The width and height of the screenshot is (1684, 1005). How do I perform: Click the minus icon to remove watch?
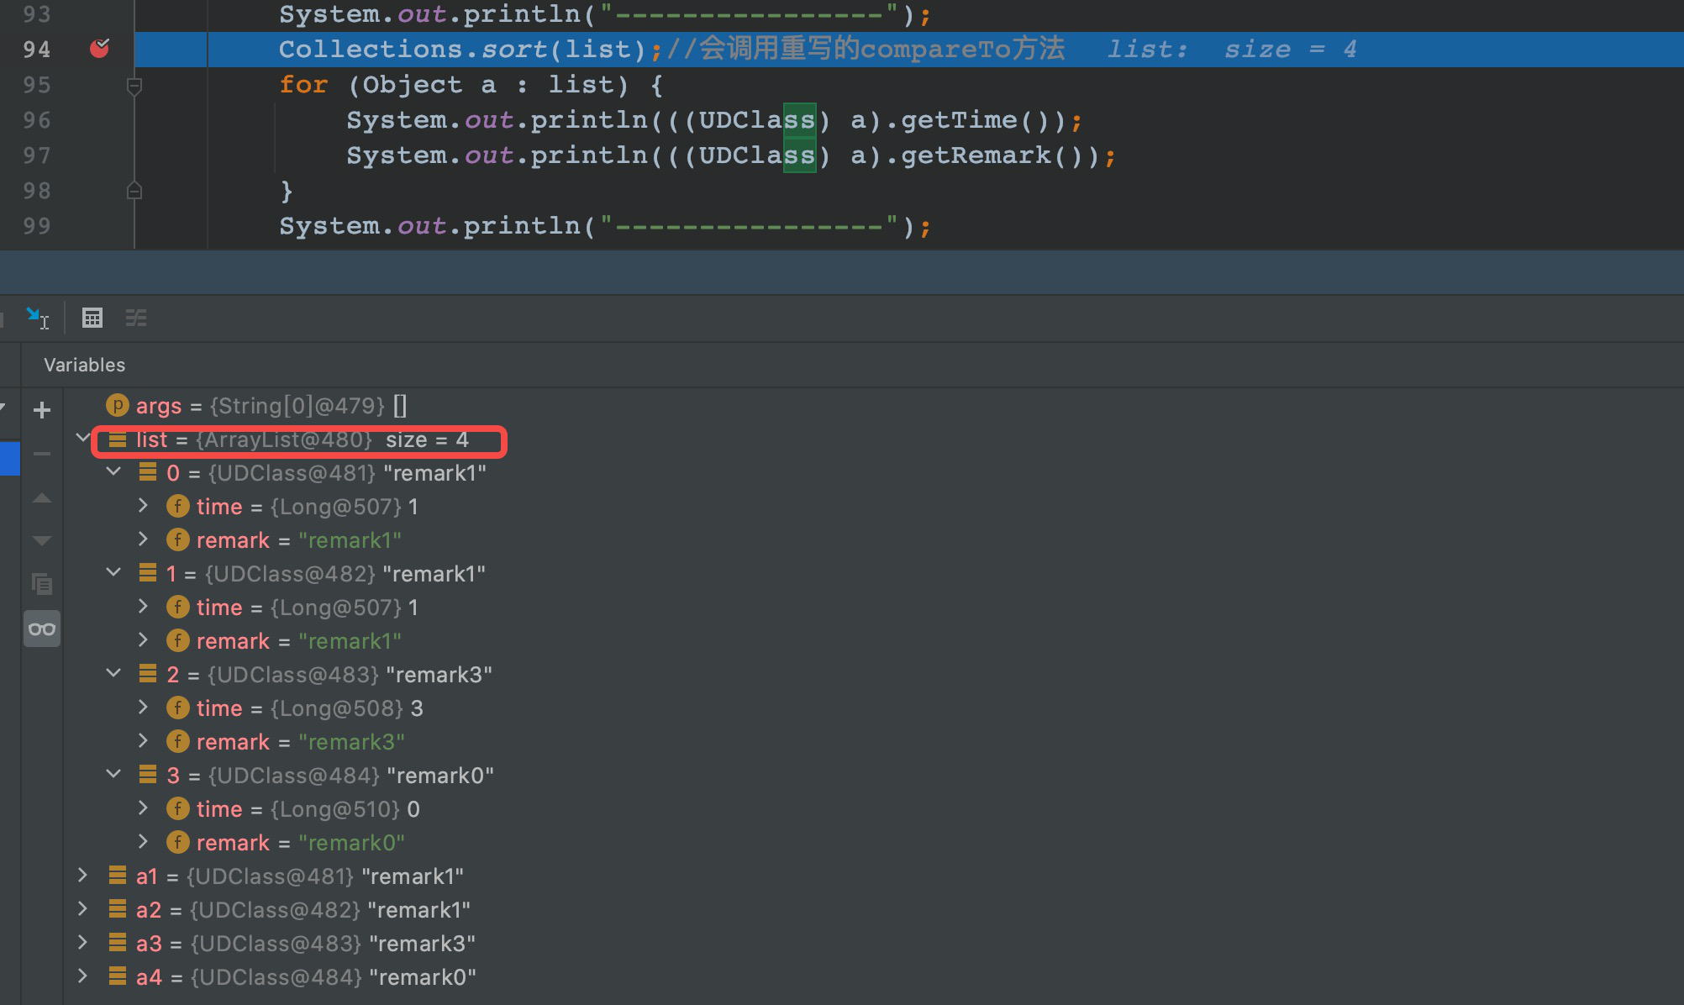click(x=41, y=454)
